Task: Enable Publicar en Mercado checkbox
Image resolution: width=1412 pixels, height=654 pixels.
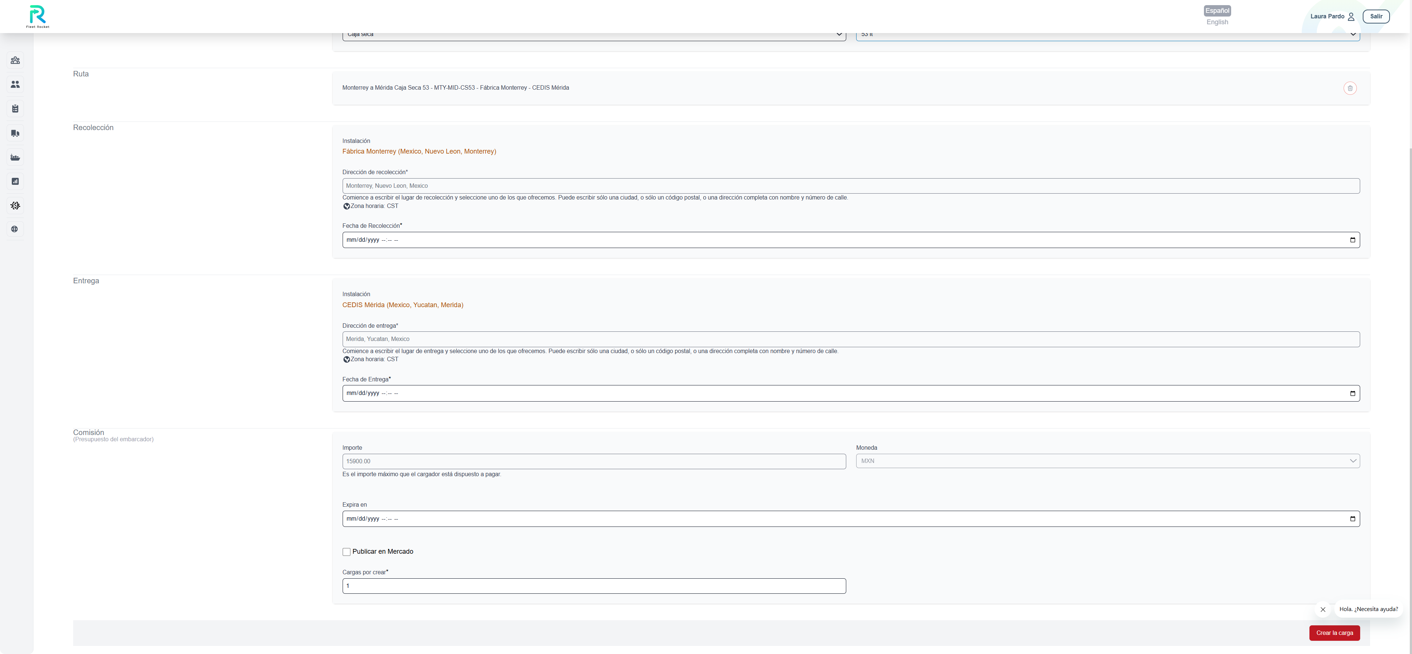Action: (346, 551)
